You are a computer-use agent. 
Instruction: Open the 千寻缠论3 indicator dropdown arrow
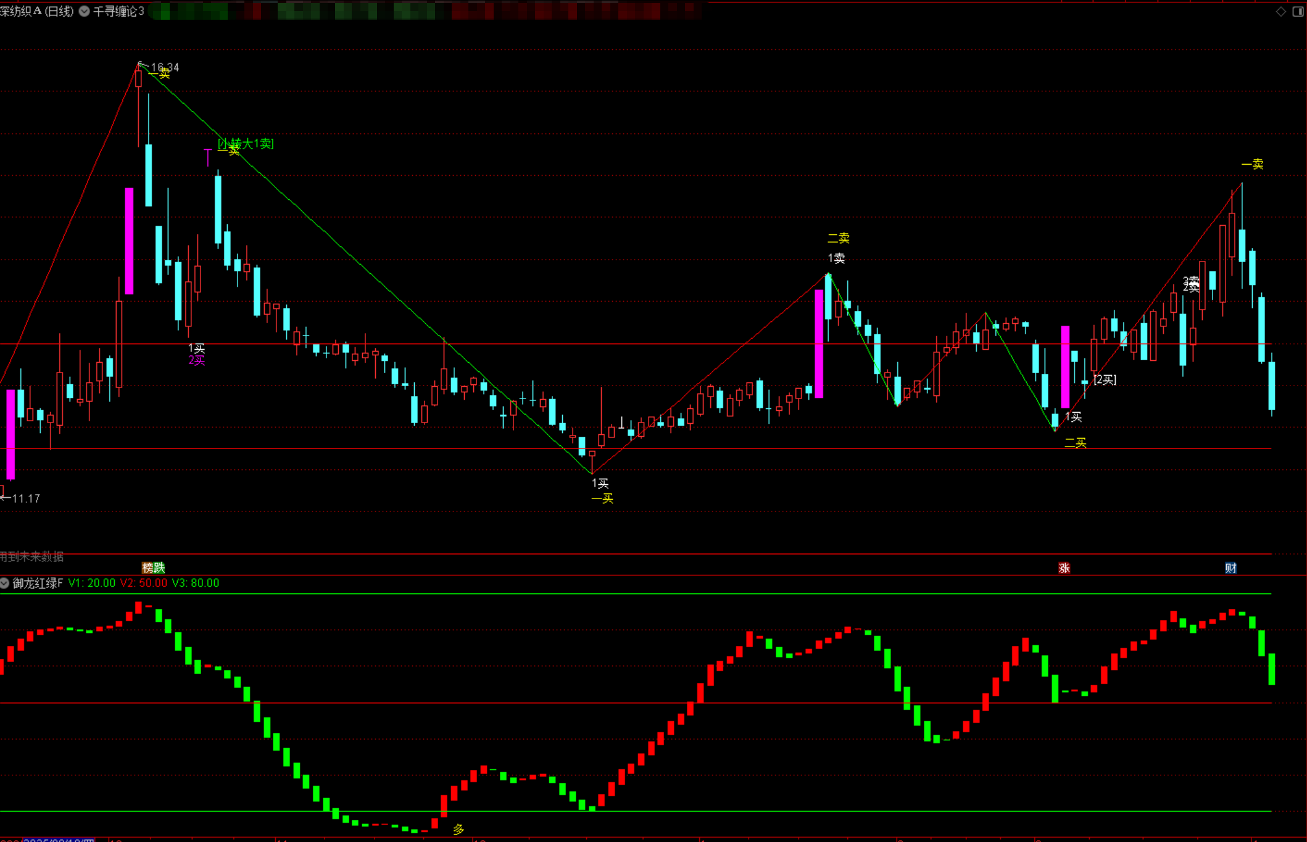pyautogui.click(x=85, y=11)
